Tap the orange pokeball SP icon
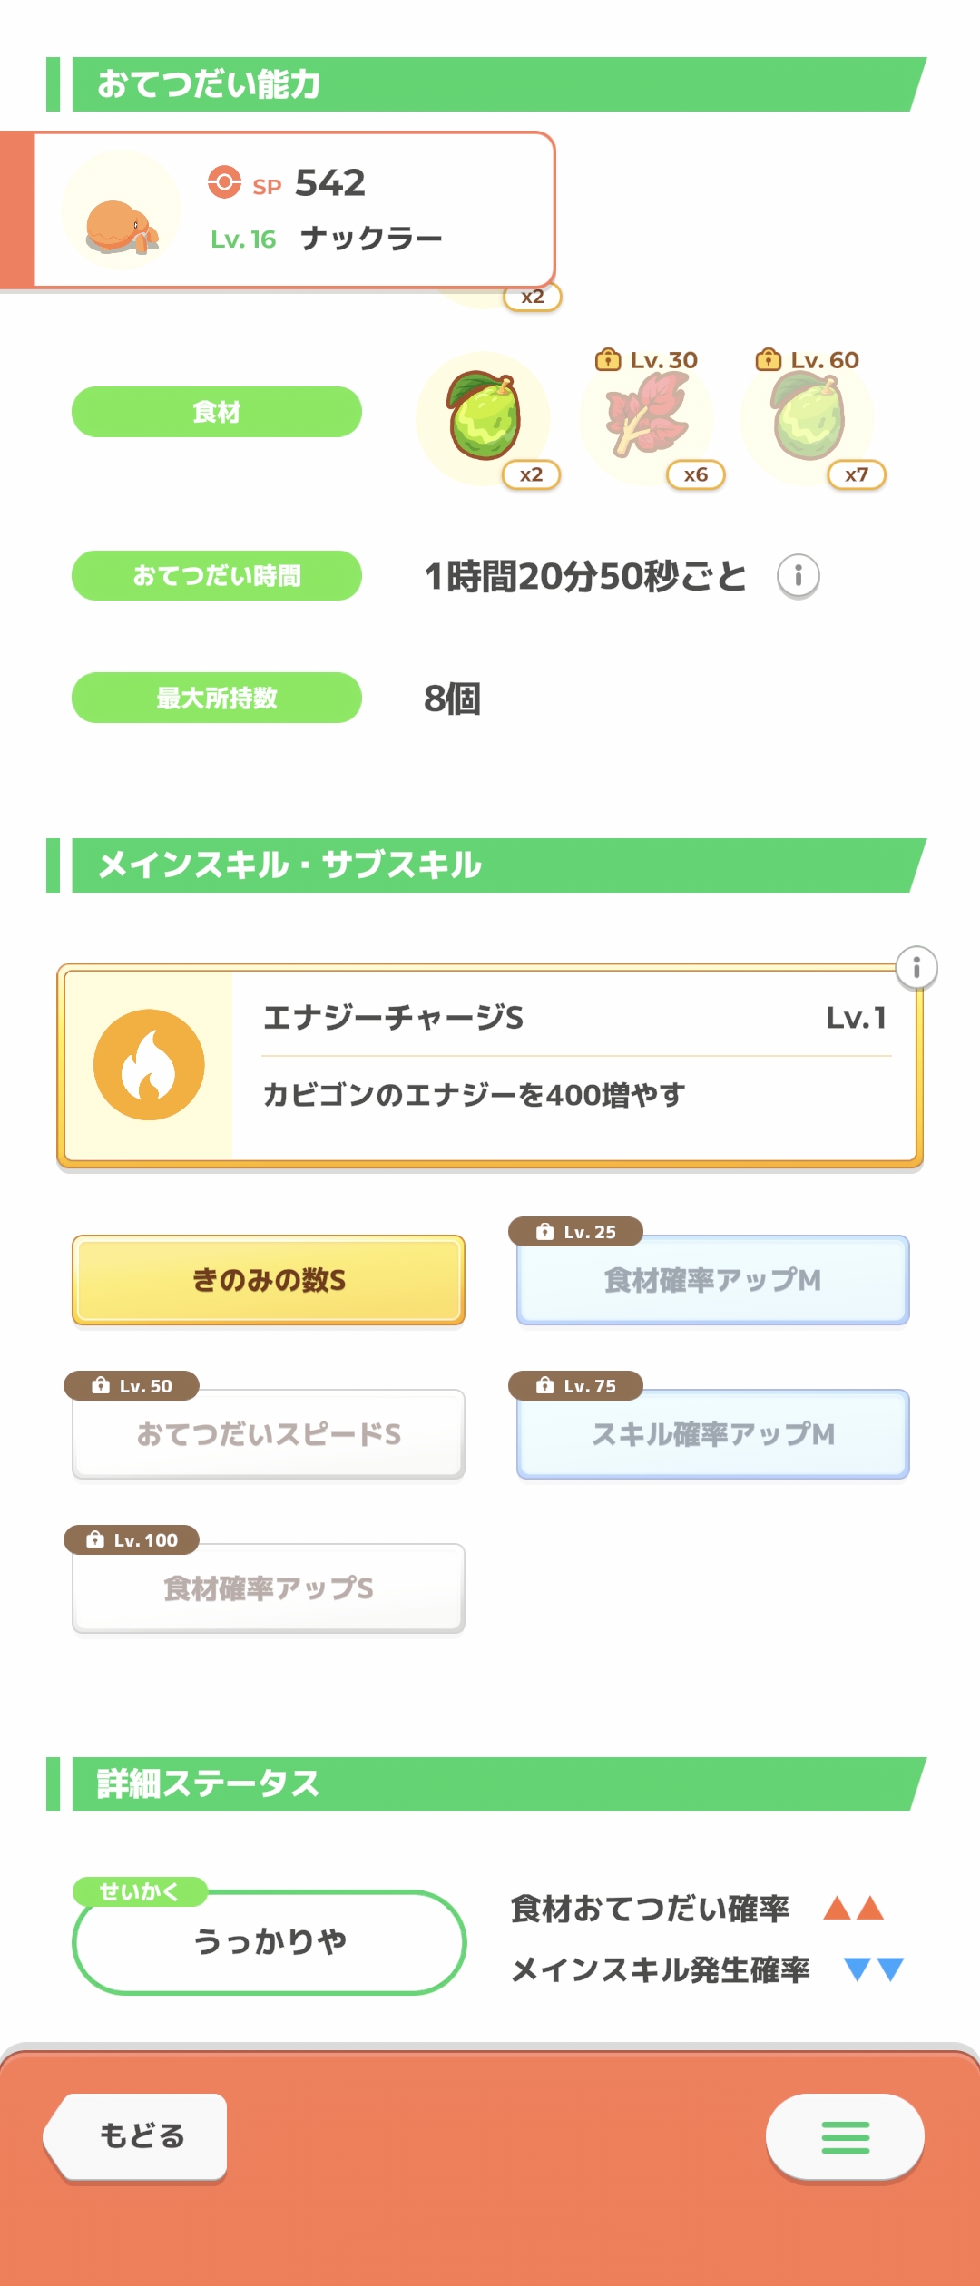 [x=224, y=182]
